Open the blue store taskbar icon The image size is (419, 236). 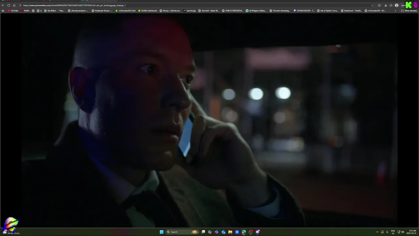tap(237, 232)
